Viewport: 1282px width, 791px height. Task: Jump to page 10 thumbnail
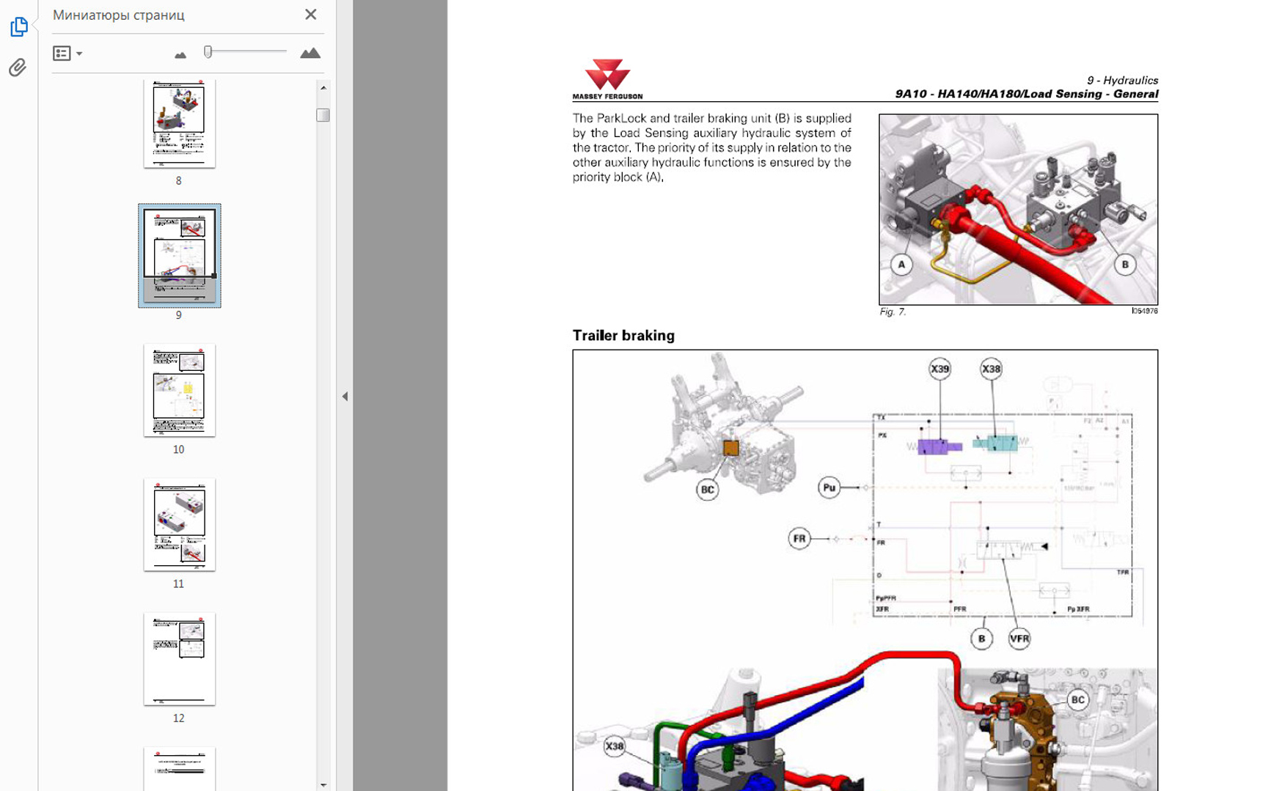click(x=179, y=389)
